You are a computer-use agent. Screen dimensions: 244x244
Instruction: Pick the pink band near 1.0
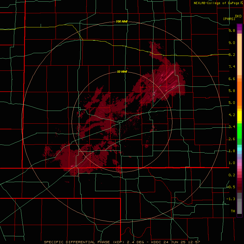[239, 164]
